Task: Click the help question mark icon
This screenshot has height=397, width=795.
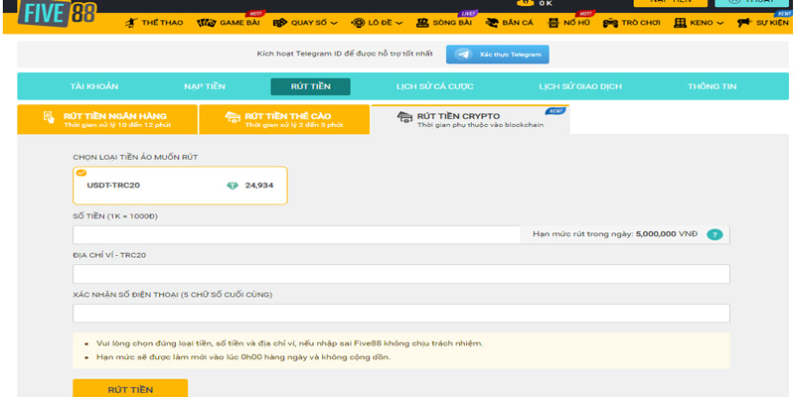Action: [x=714, y=234]
